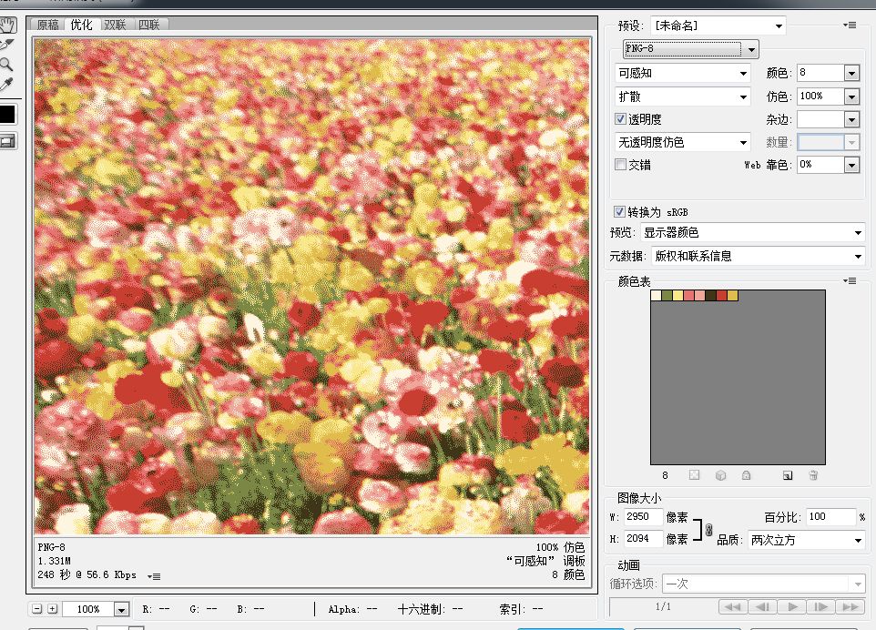Click the trash icon under color table
876x630 pixels.
813,475
